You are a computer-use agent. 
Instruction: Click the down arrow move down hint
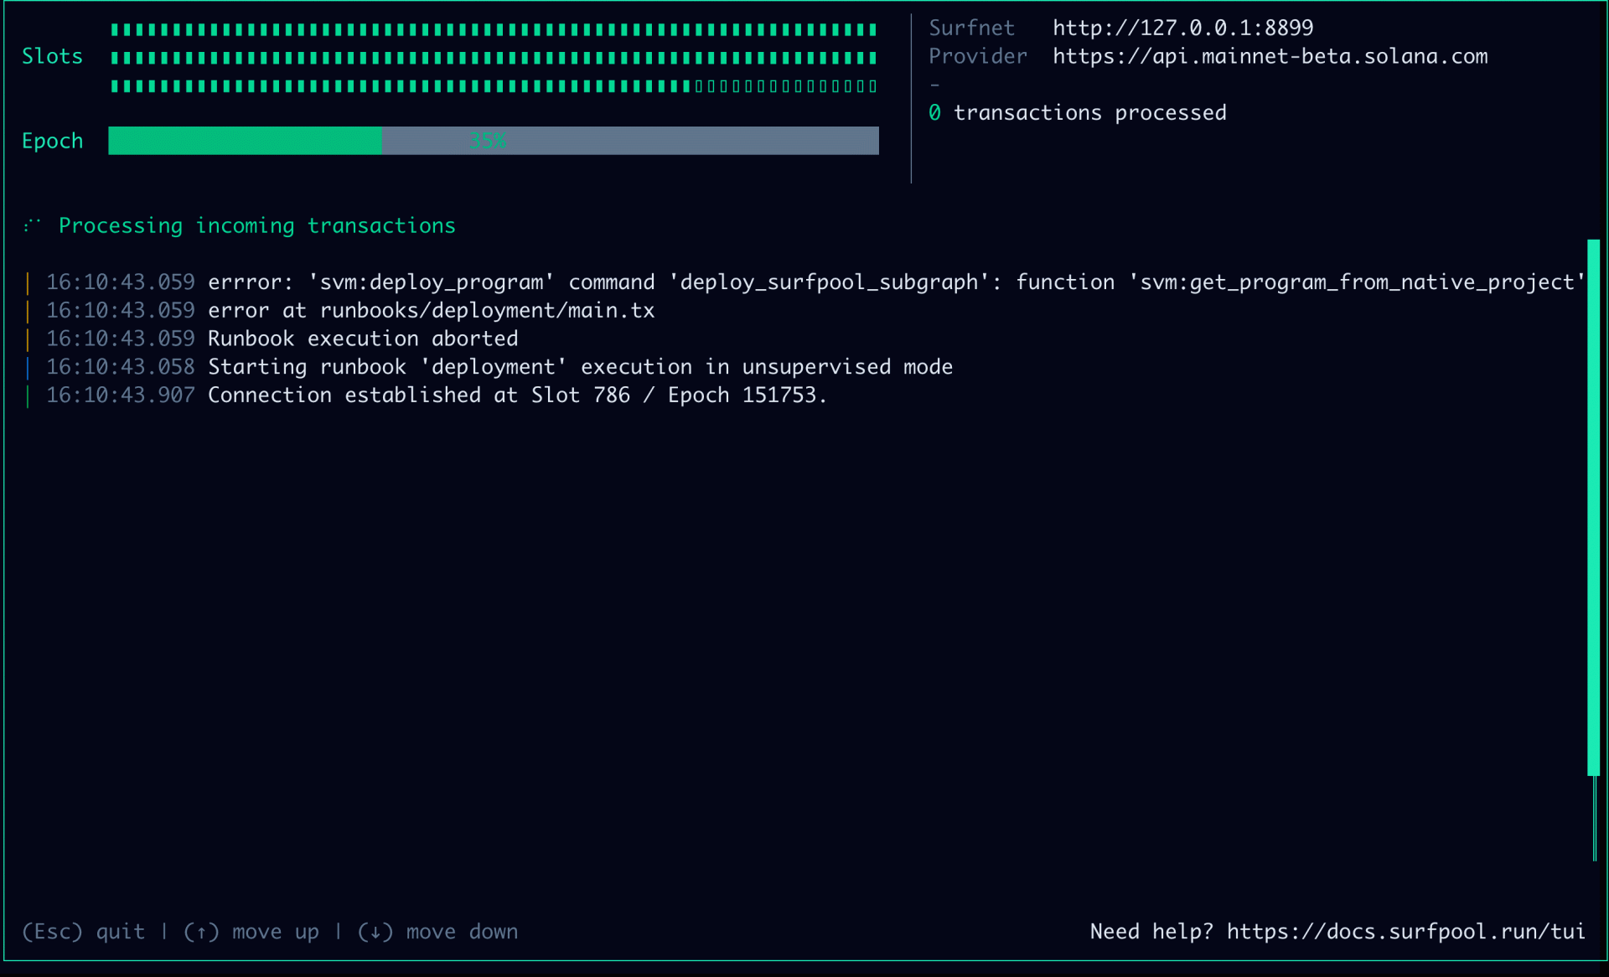click(x=437, y=932)
